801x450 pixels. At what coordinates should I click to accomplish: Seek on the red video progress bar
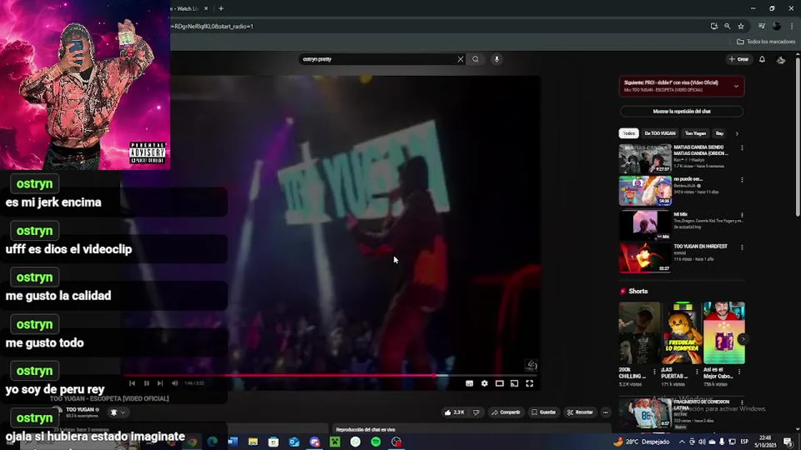331,376
